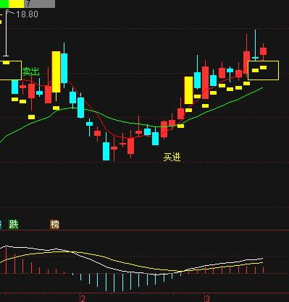The height and width of the screenshot is (302, 289).
Task: Click the gray block labeled 7
Action: pyautogui.click(x=40, y=4)
